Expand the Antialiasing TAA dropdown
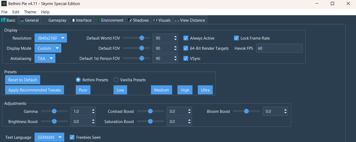The height and width of the screenshot is (142, 356). click(x=45, y=58)
